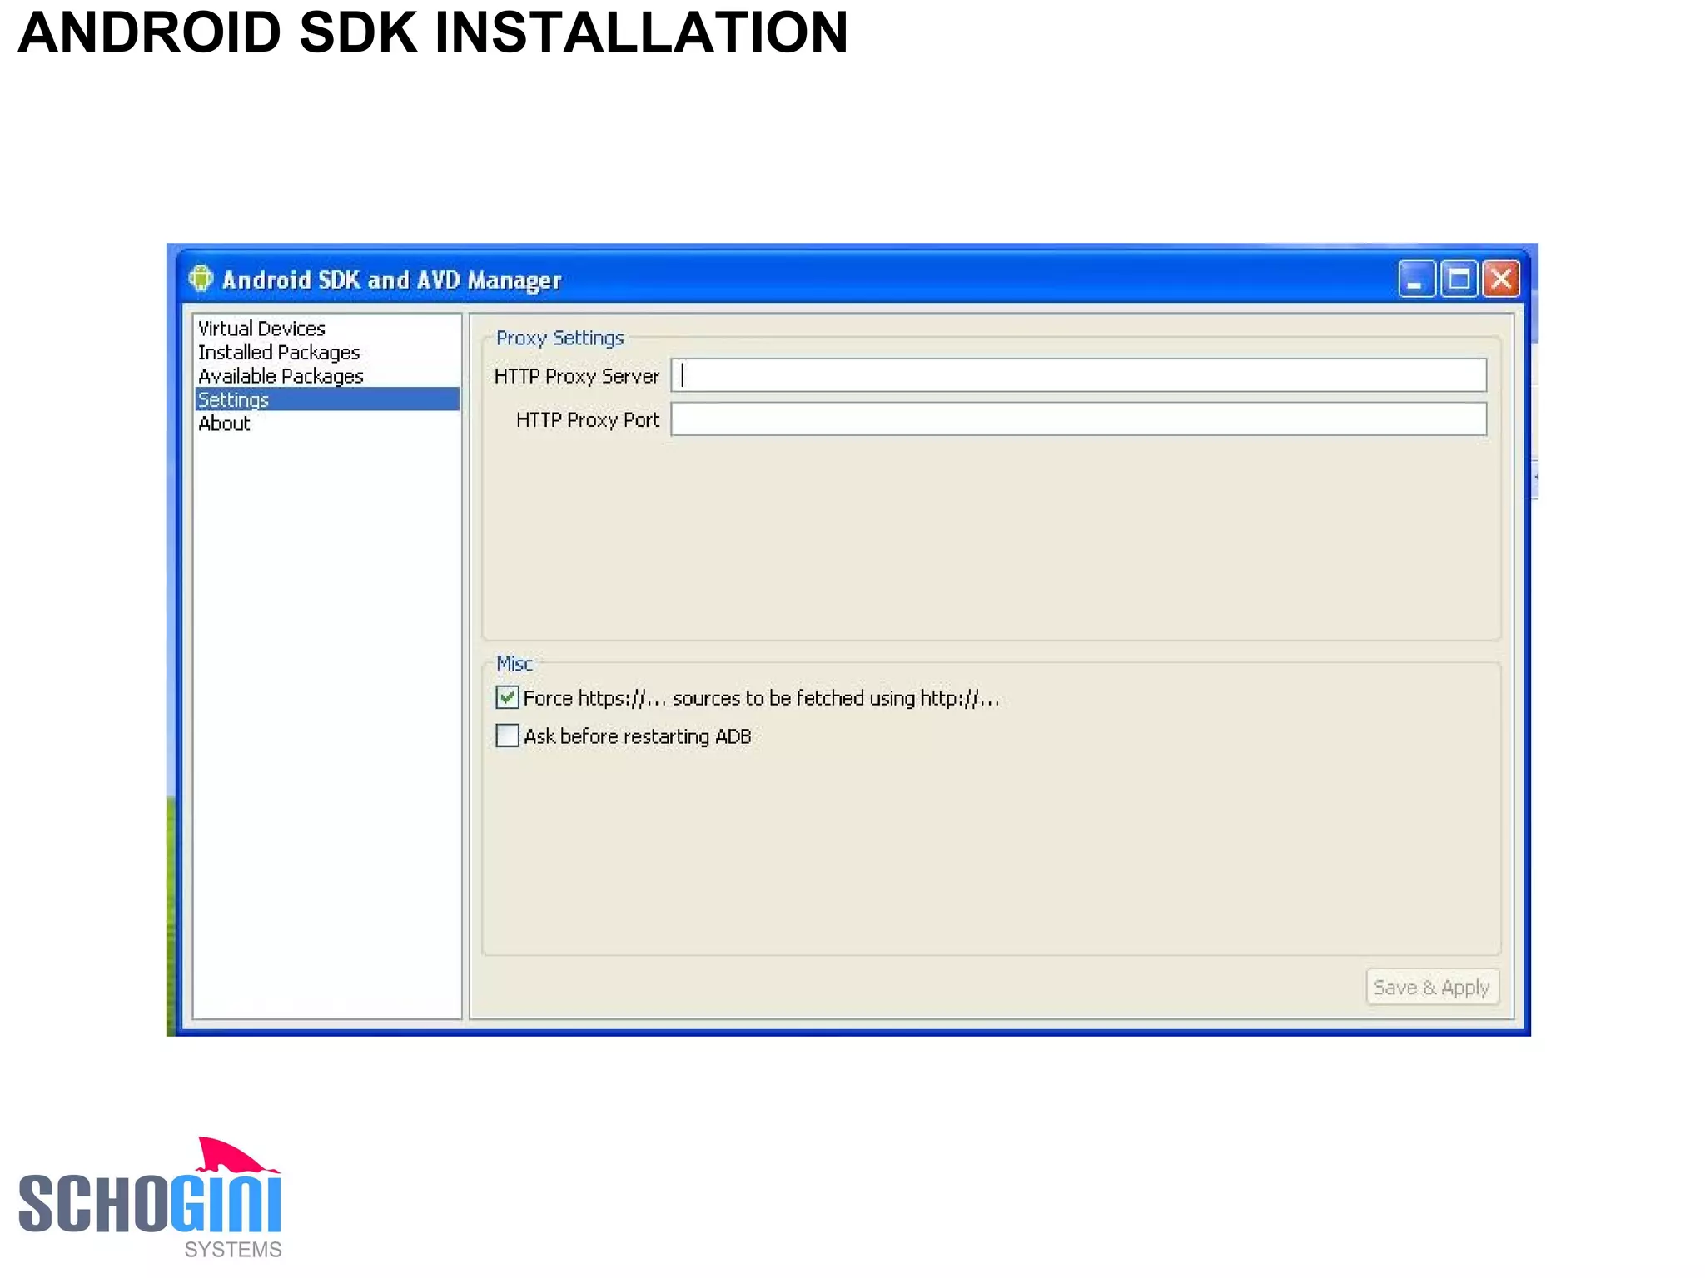Select the Settings sidebar entry

pos(327,399)
